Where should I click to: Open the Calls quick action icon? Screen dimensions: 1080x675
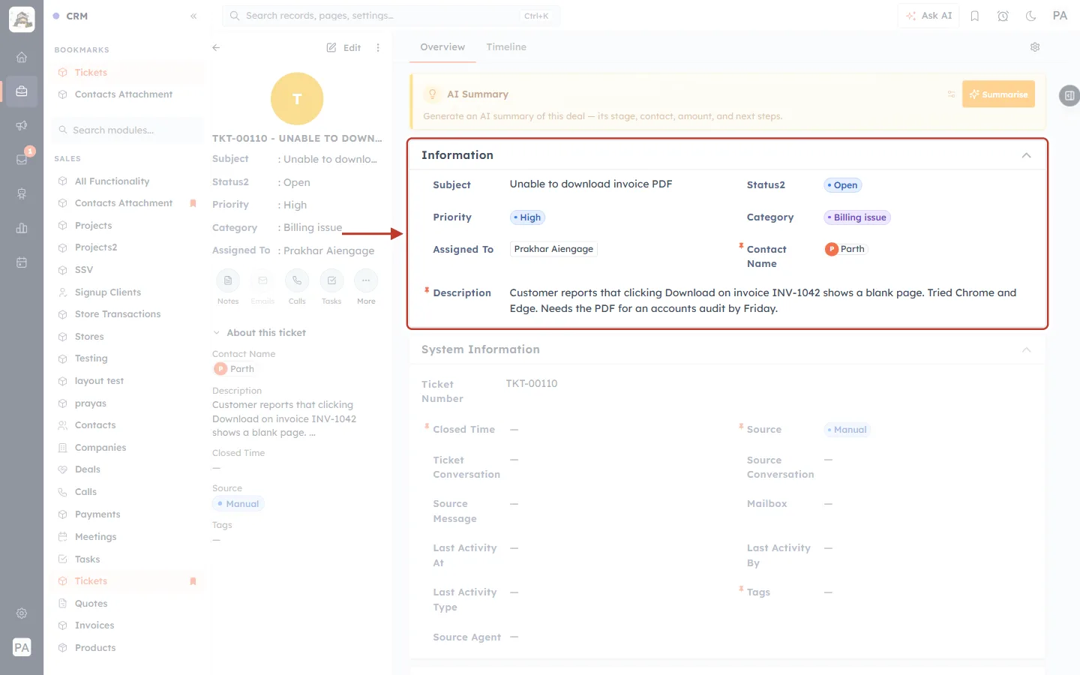297,280
